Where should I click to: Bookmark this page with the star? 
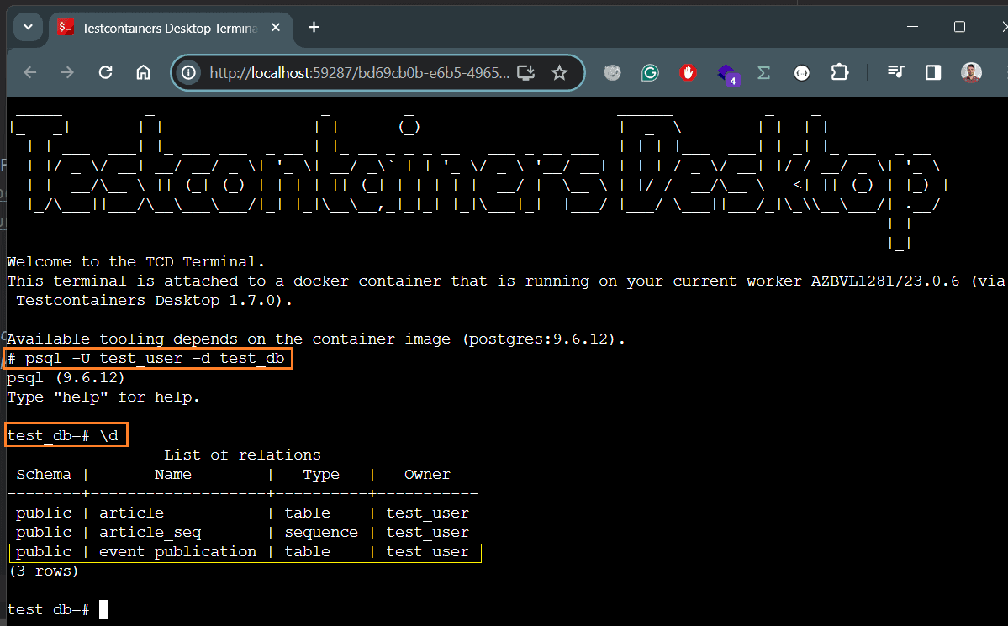tap(559, 72)
